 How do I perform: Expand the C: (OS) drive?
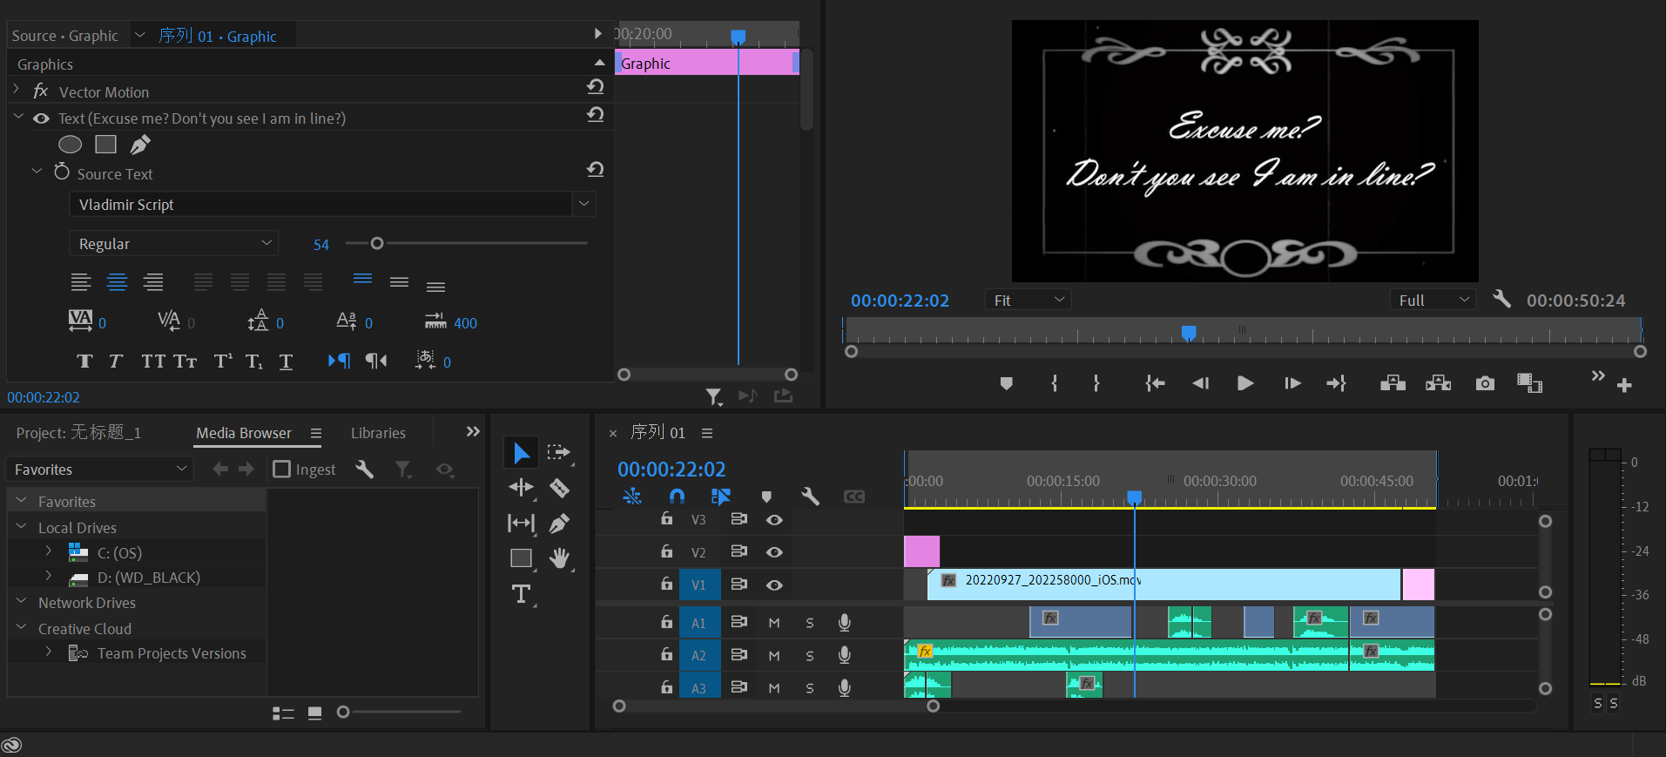(49, 551)
